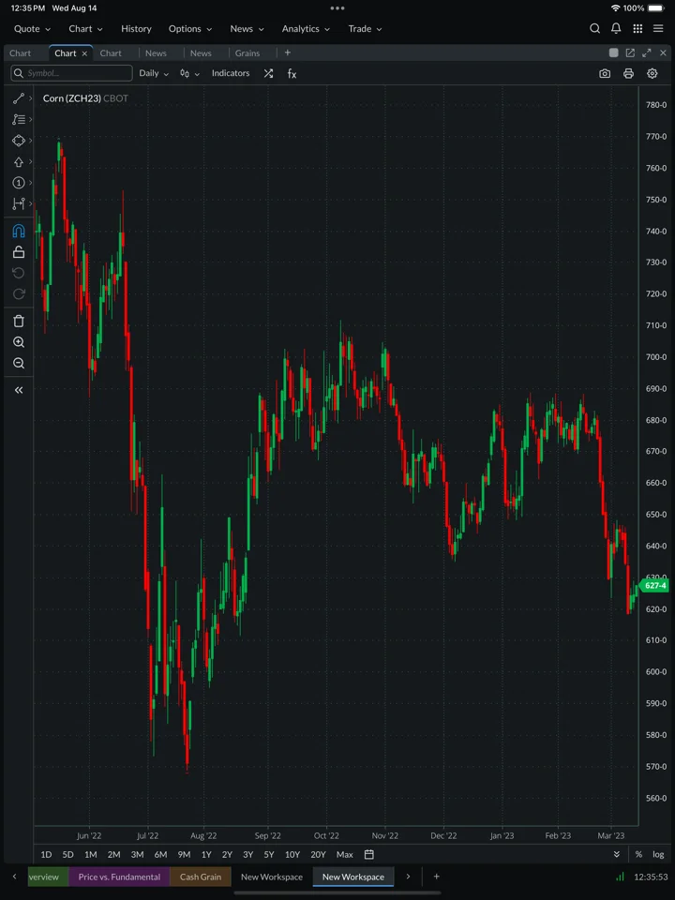Open chart settings gear icon
This screenshot has height=900, width=675.
[652, 73]
